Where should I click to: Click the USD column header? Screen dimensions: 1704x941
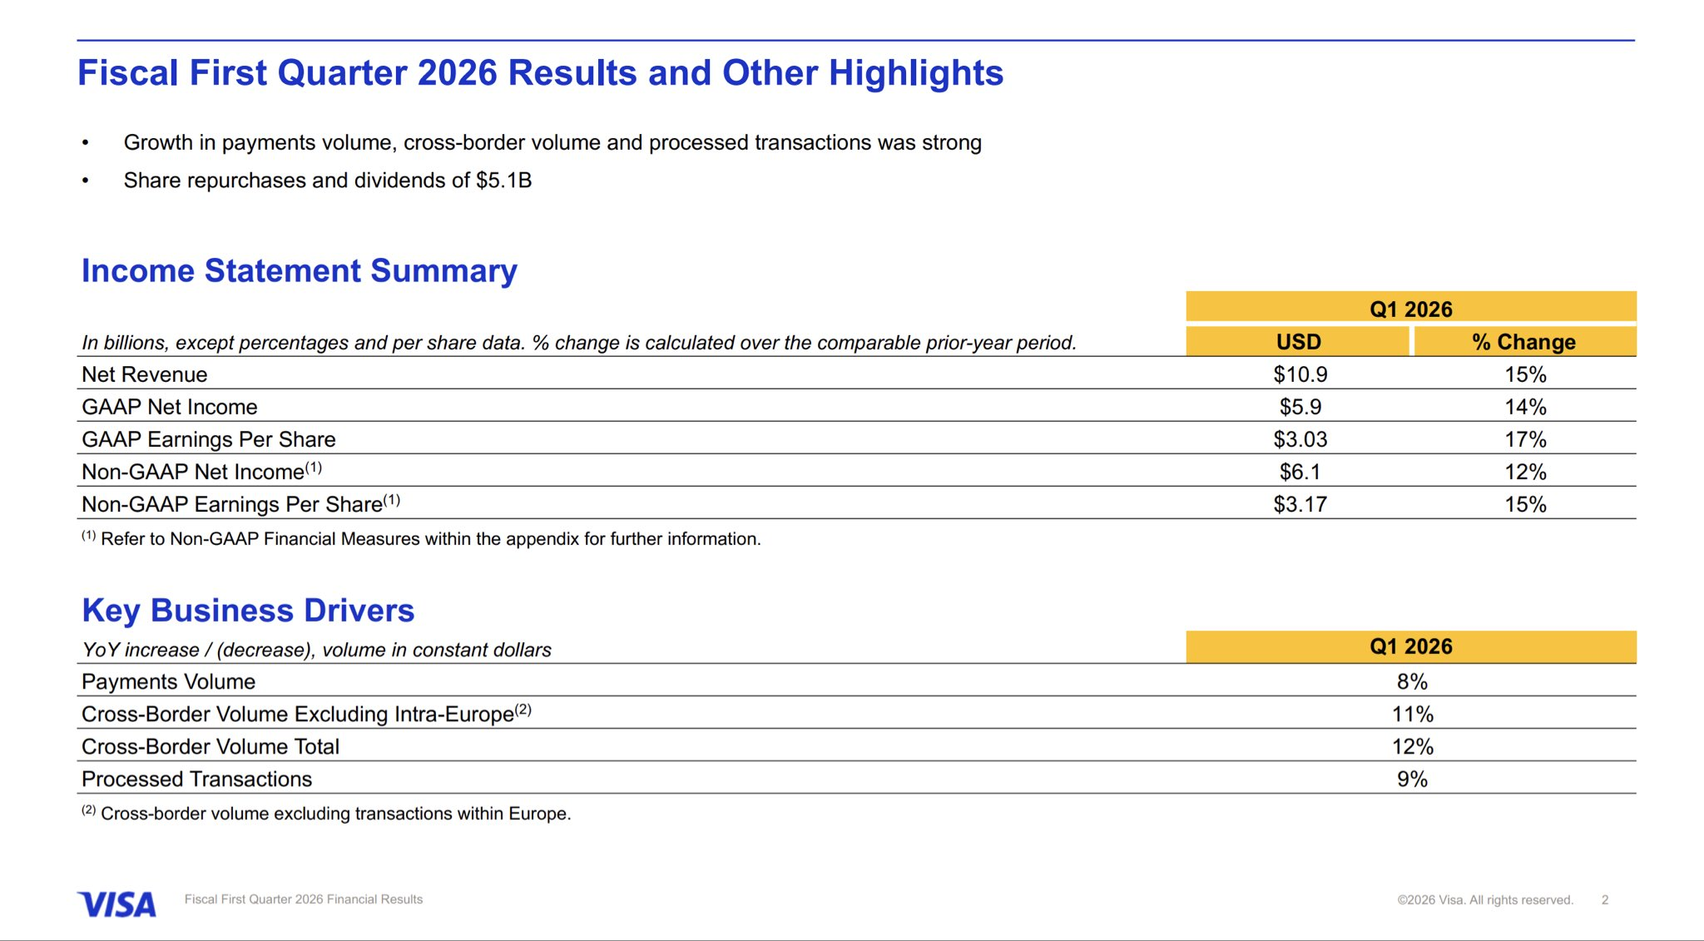pos(1298,342)
